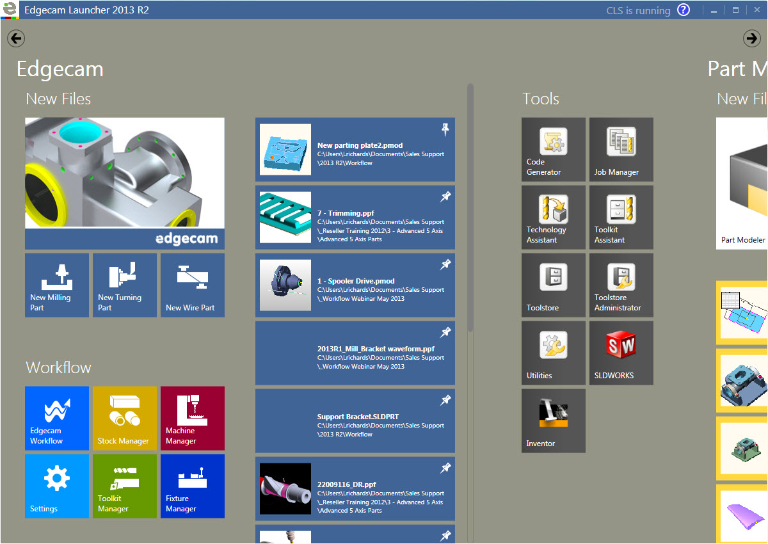Toggle pin on 7 - Trimming.ppf
The image size is (768, 544).
click(x=445, y=197)
